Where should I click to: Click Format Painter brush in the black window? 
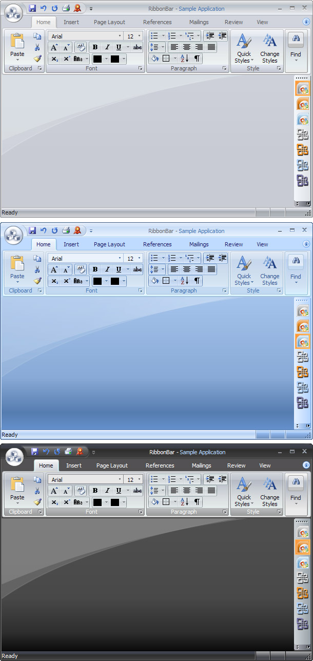pos(37,502)
